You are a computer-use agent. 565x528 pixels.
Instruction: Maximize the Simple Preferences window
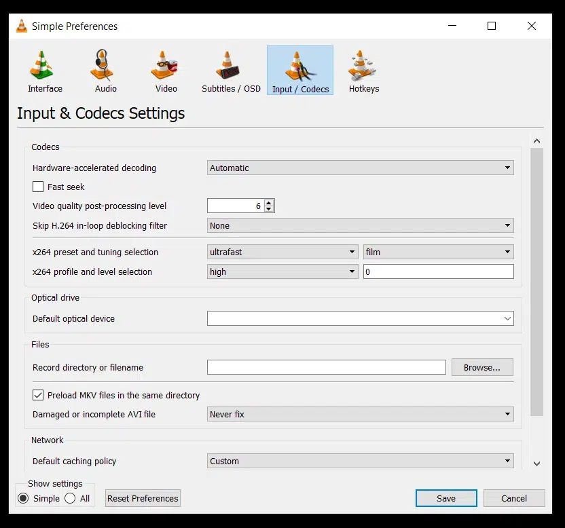(492, 26)
